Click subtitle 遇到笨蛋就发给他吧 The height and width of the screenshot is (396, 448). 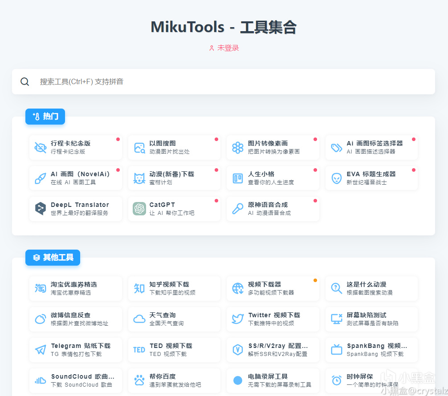pos(175,384)
